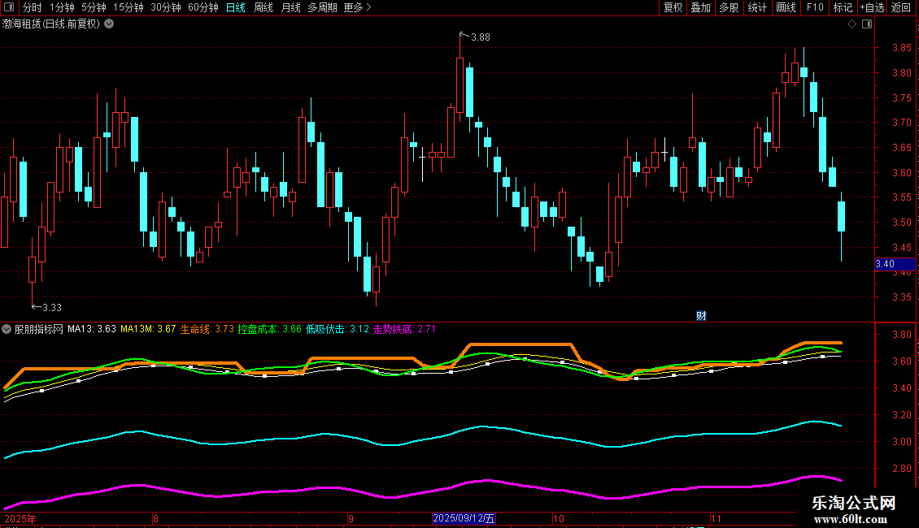Click the 生命线: 3.73 indicator label
This screenshot has height=528, width=919.
coord(207,329)
